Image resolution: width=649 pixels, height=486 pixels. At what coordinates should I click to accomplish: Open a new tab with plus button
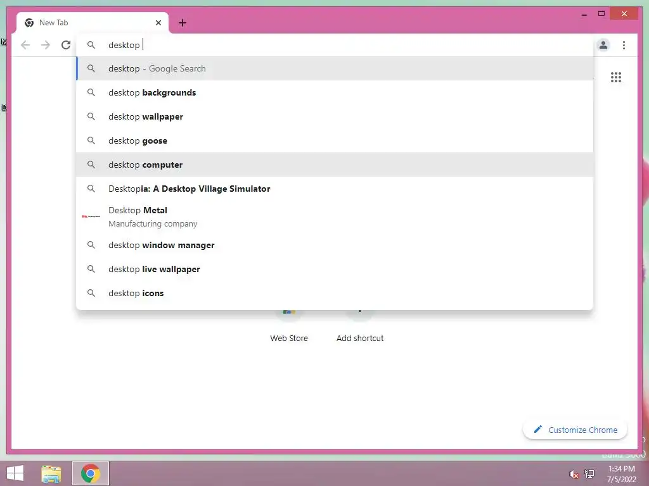tap(183, 23)
